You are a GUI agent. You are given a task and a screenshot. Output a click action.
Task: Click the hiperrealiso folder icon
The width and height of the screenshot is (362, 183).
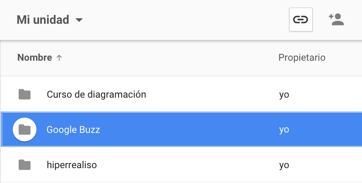pos(25,165)
